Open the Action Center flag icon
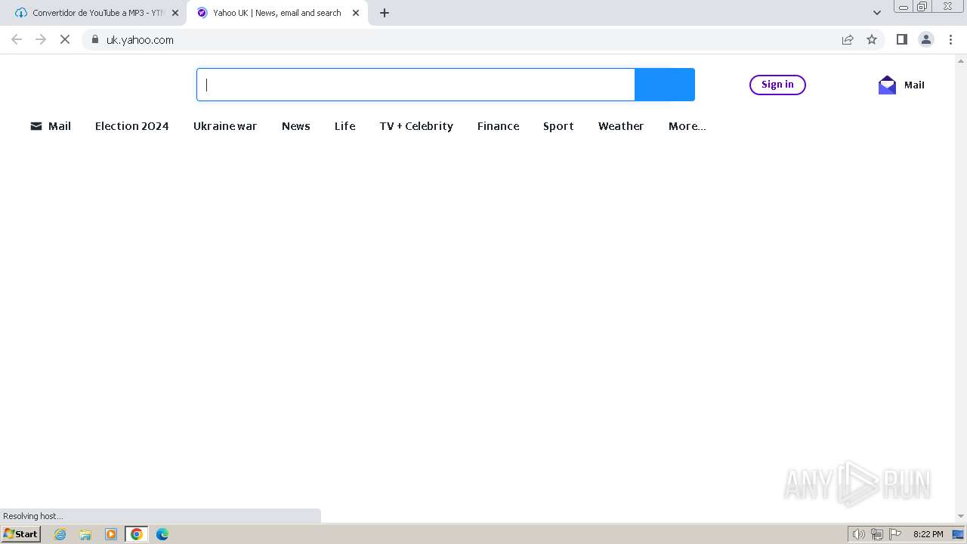The height and width of the screenshot is (544, 967). pos(895,534)
